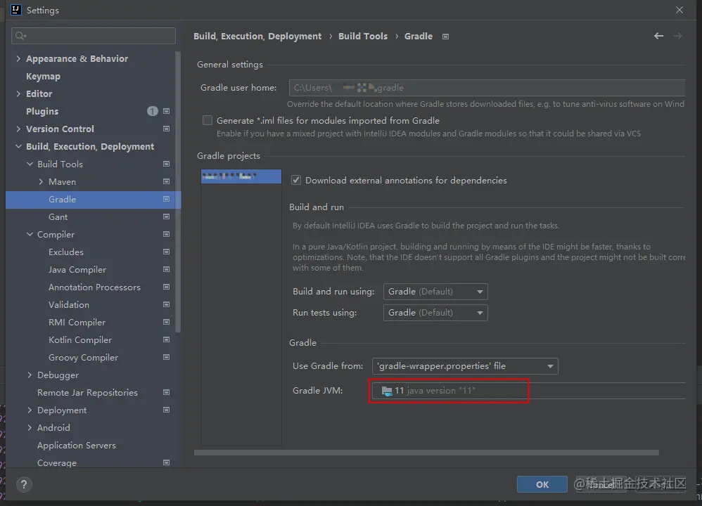Collapse the Compiler node

click(30, 234)
